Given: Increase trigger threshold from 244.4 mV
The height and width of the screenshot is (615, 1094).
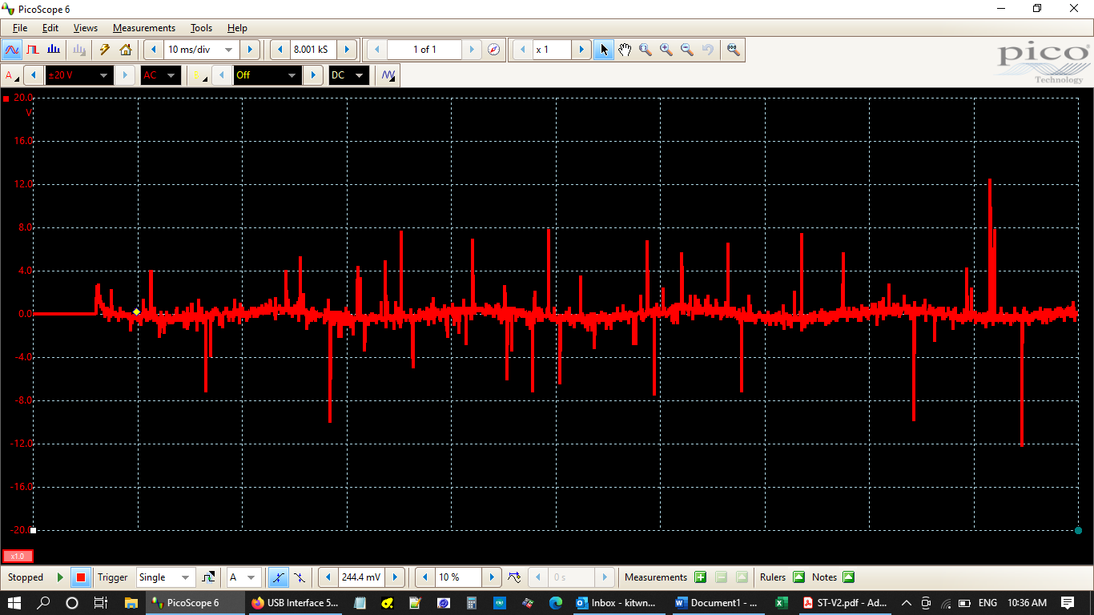Looking at the screenshot, I should tap(395, 577).
